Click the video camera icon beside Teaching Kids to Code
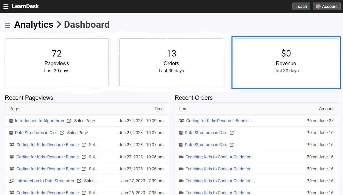343x195 pixels. (x=181, y=157)
